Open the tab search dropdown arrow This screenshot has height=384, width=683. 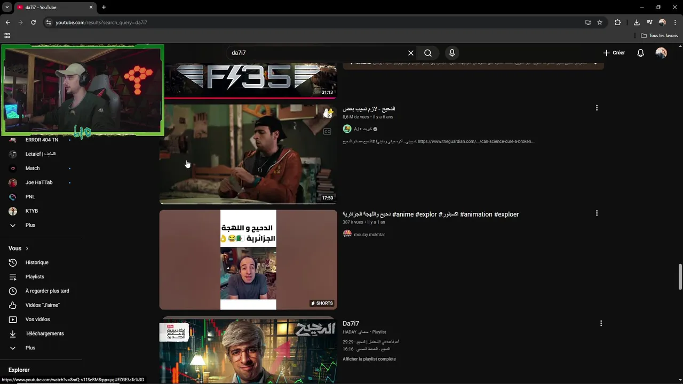[7, 7]
